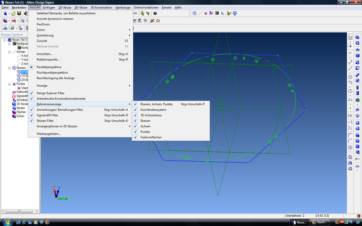Select the arc sketch tool
Image resolution: width=362 pixels, height=226 pixels.
(x=350, y=83)
